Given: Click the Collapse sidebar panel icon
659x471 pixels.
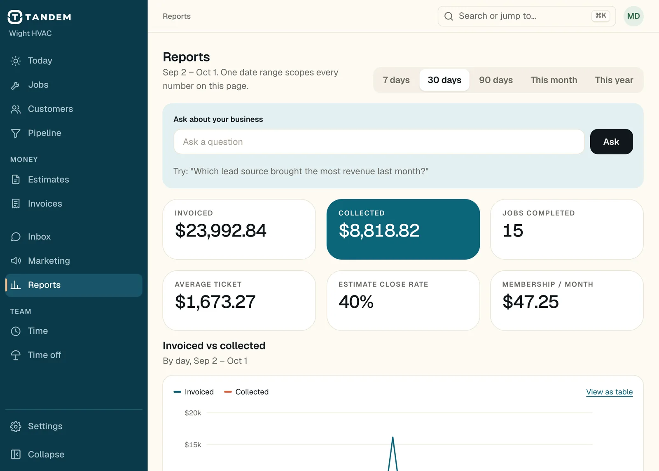Looking at the screenshot, I should click(16, 455).
